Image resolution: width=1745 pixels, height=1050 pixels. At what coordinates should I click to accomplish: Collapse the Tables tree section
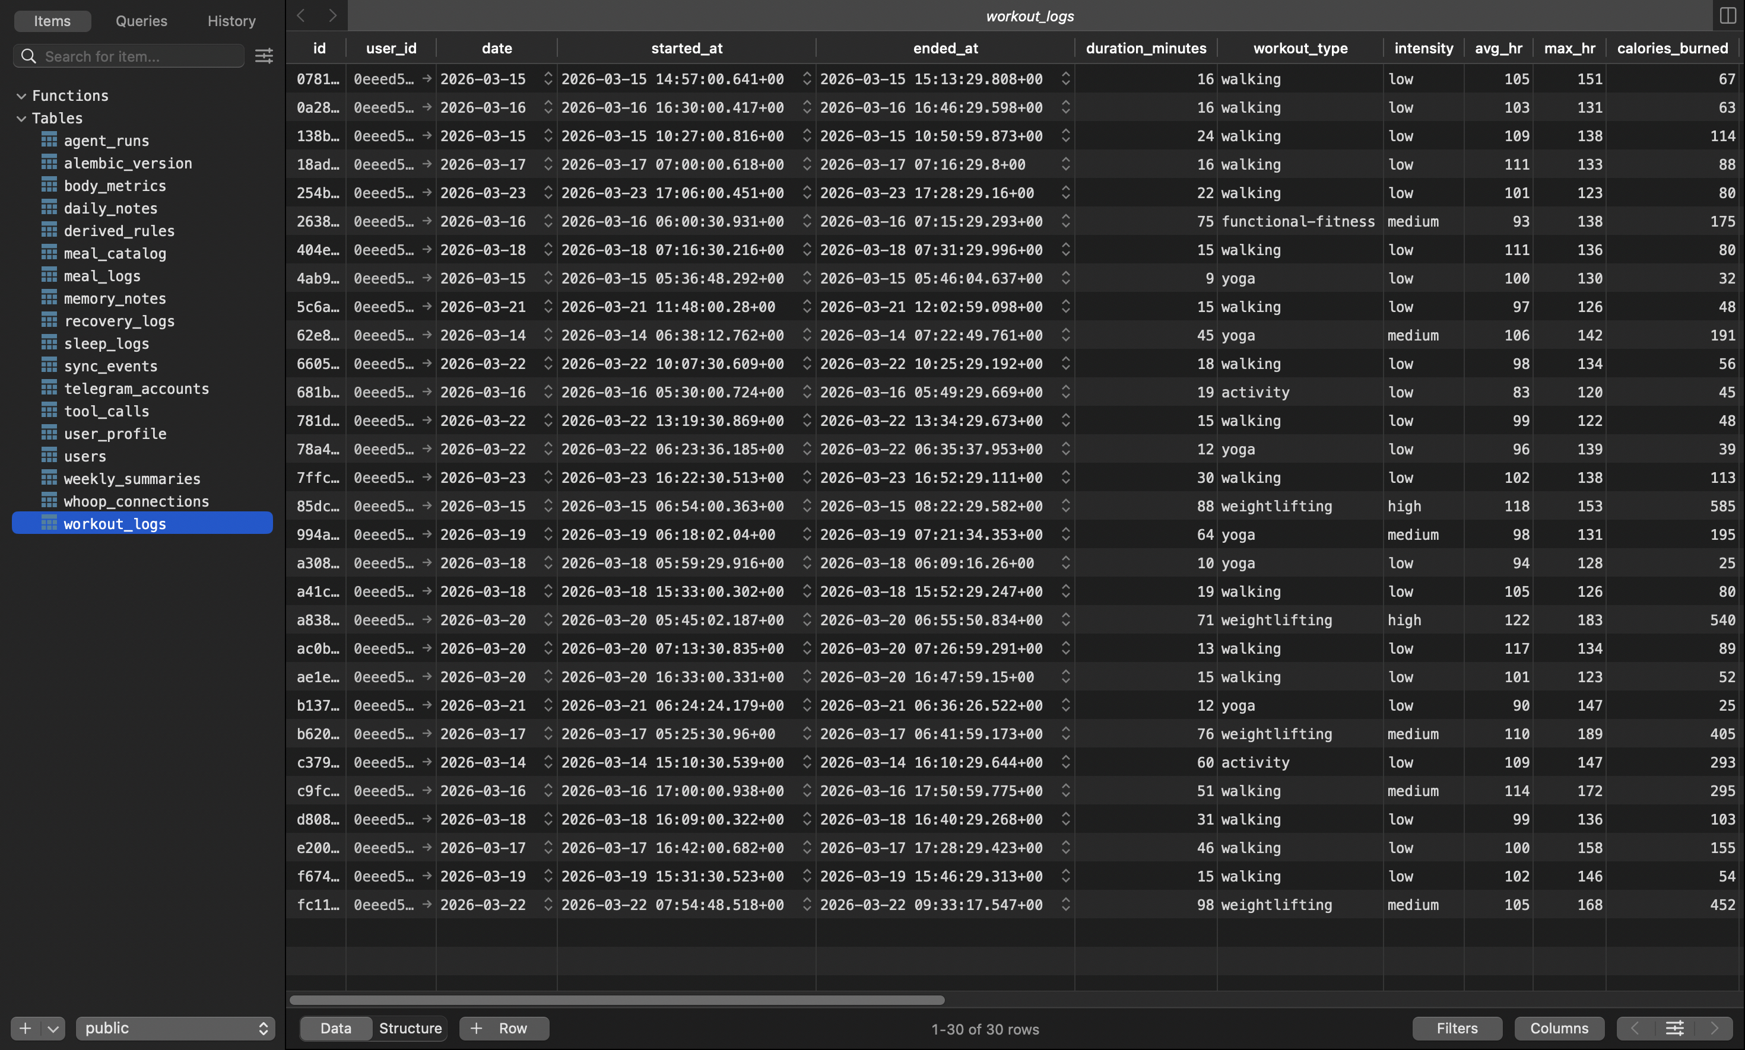21,118
